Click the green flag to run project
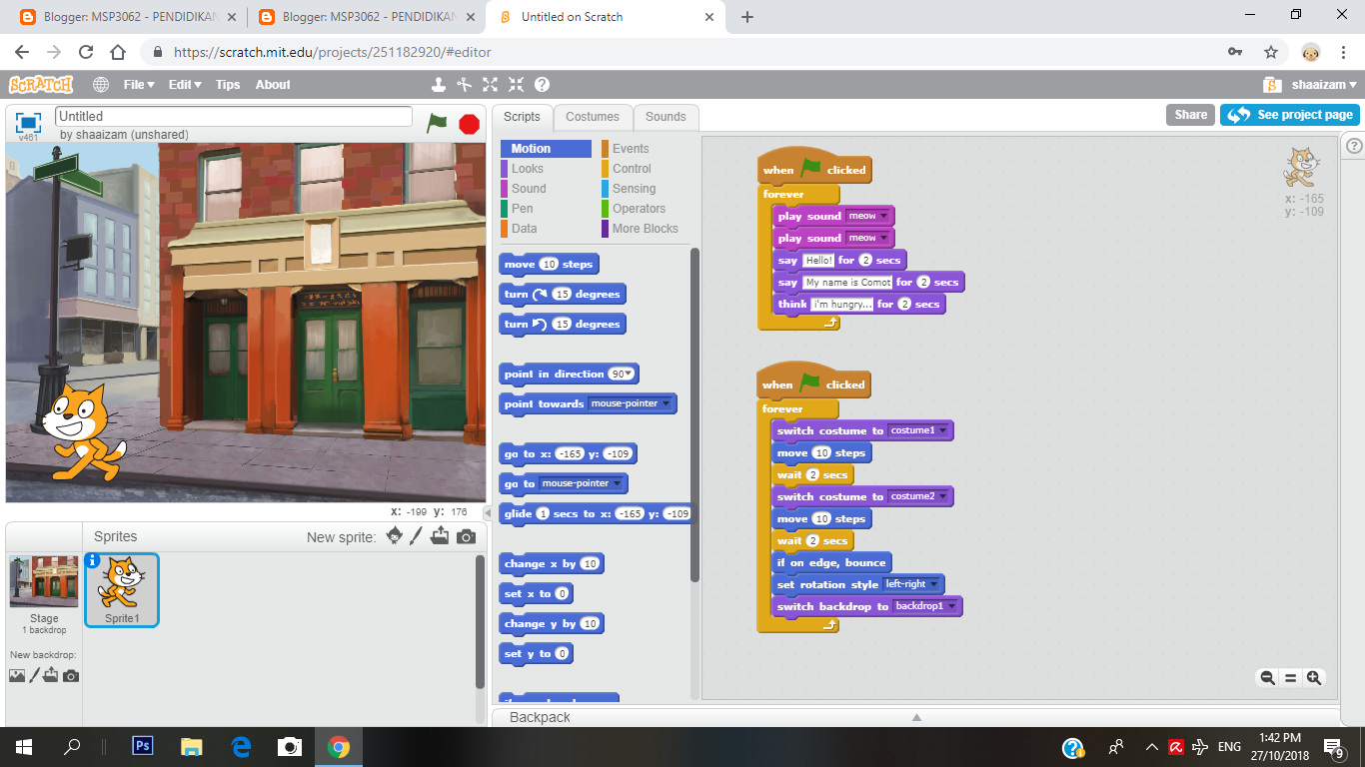This screenshot has width=1365, height=767. pos(437,123)
